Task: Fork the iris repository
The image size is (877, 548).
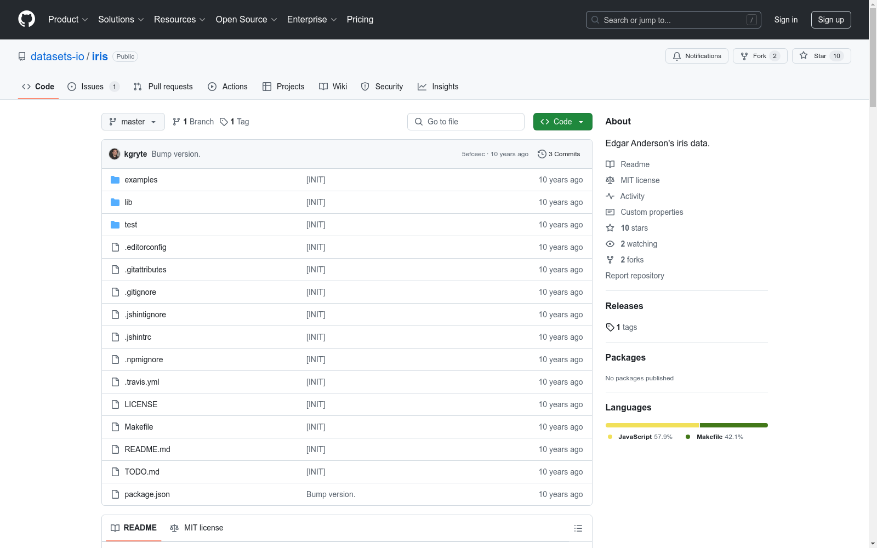Action: pos(760,56)
